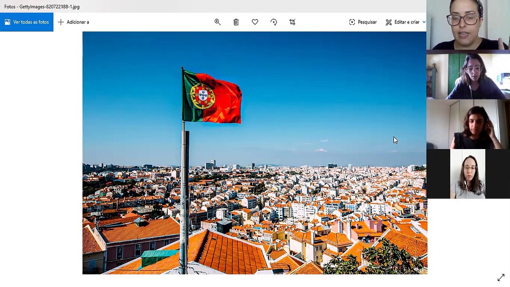The image size is (510, 287).
Task: Select the participant video touching her hair
Action: [468, 124]
